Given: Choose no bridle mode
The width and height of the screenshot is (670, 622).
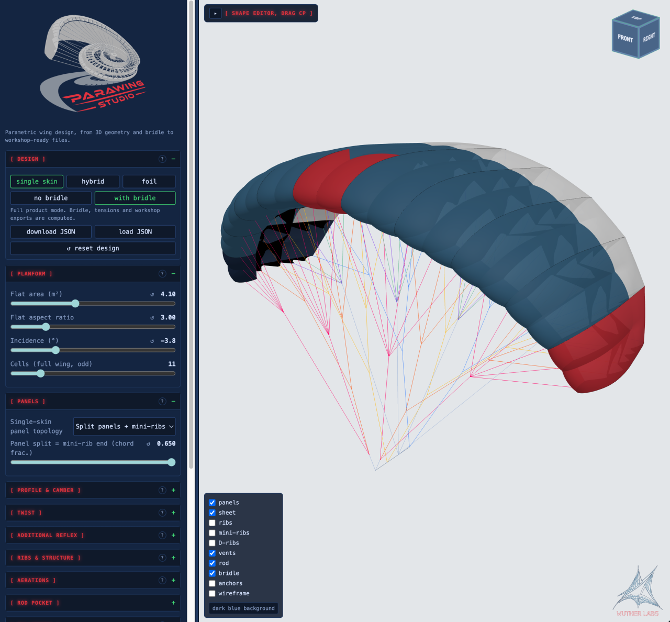Looking at the screenshot, I should pos(51,198).
